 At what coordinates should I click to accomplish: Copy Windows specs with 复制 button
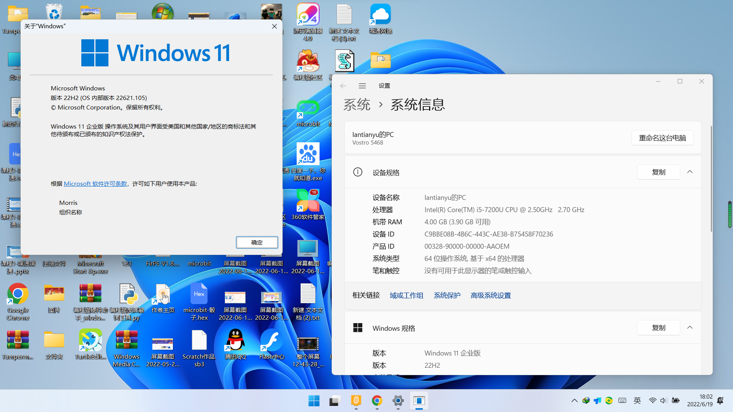(659, 328)
